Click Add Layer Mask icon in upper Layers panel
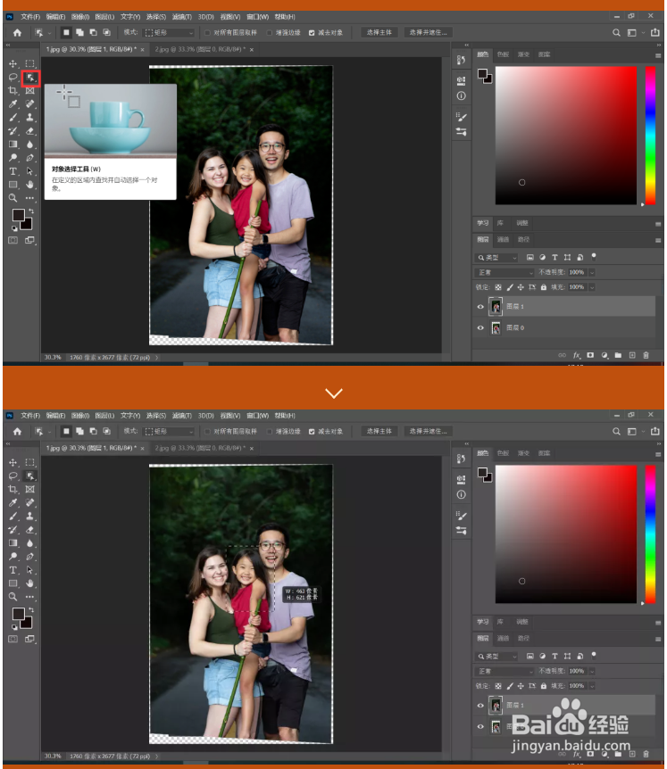 [590, 355]
